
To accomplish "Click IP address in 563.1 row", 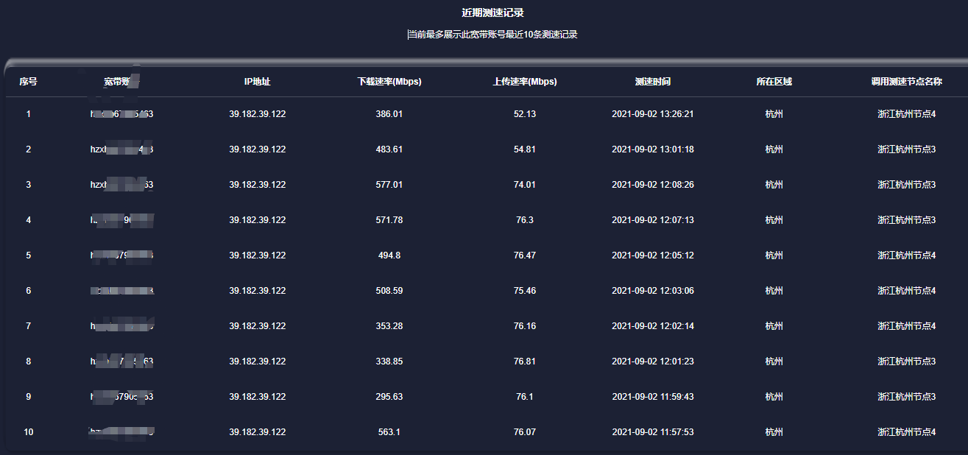I will tap(257, 432).
